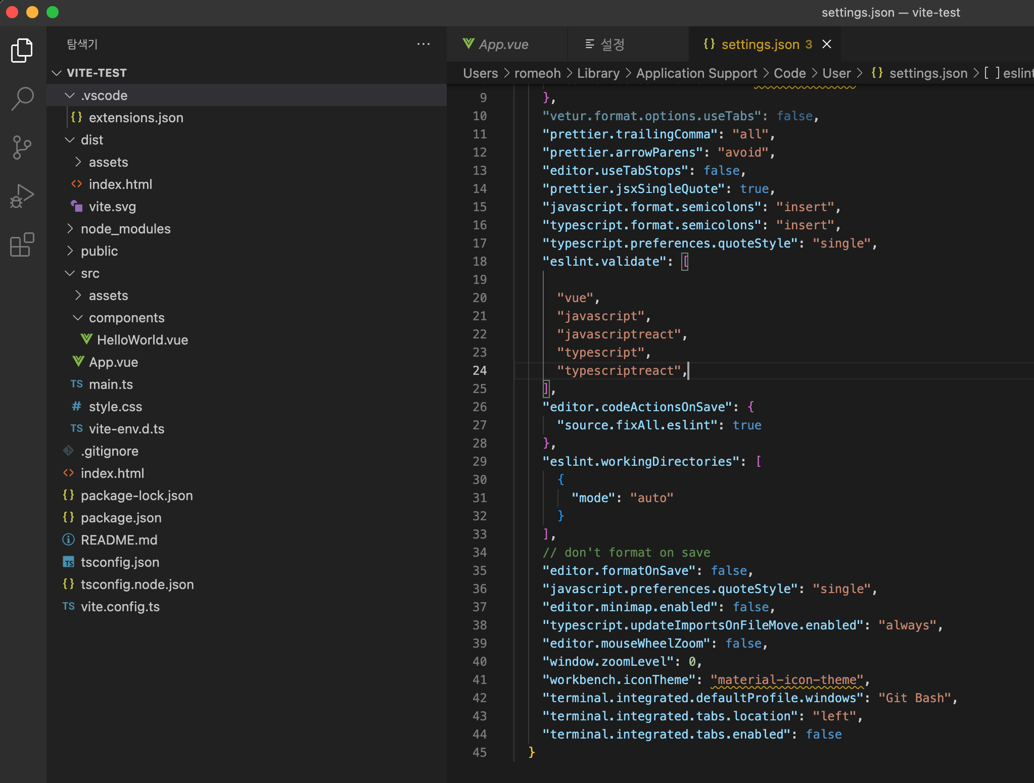
Task: Open HelloWorld.vue file in explorer
Action: 142,340
